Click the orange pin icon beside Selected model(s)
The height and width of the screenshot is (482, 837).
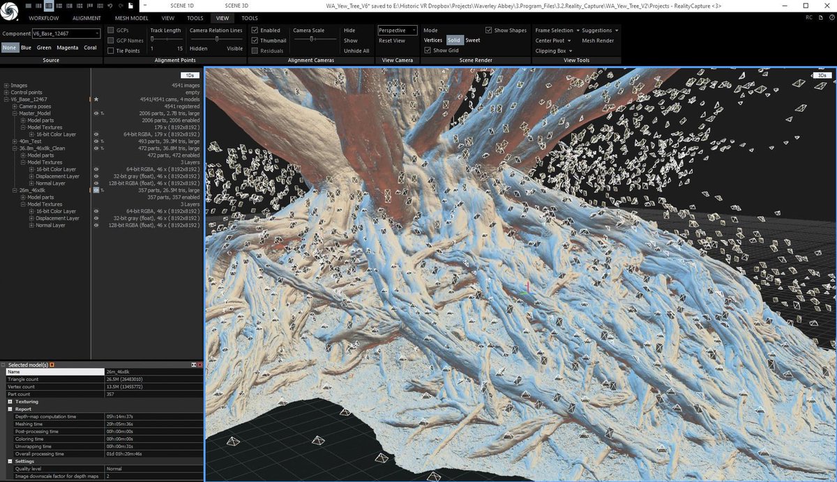[x=52, y=365]
